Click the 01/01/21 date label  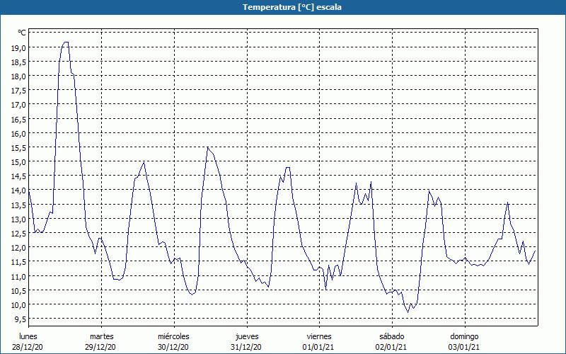coord(318,347)
